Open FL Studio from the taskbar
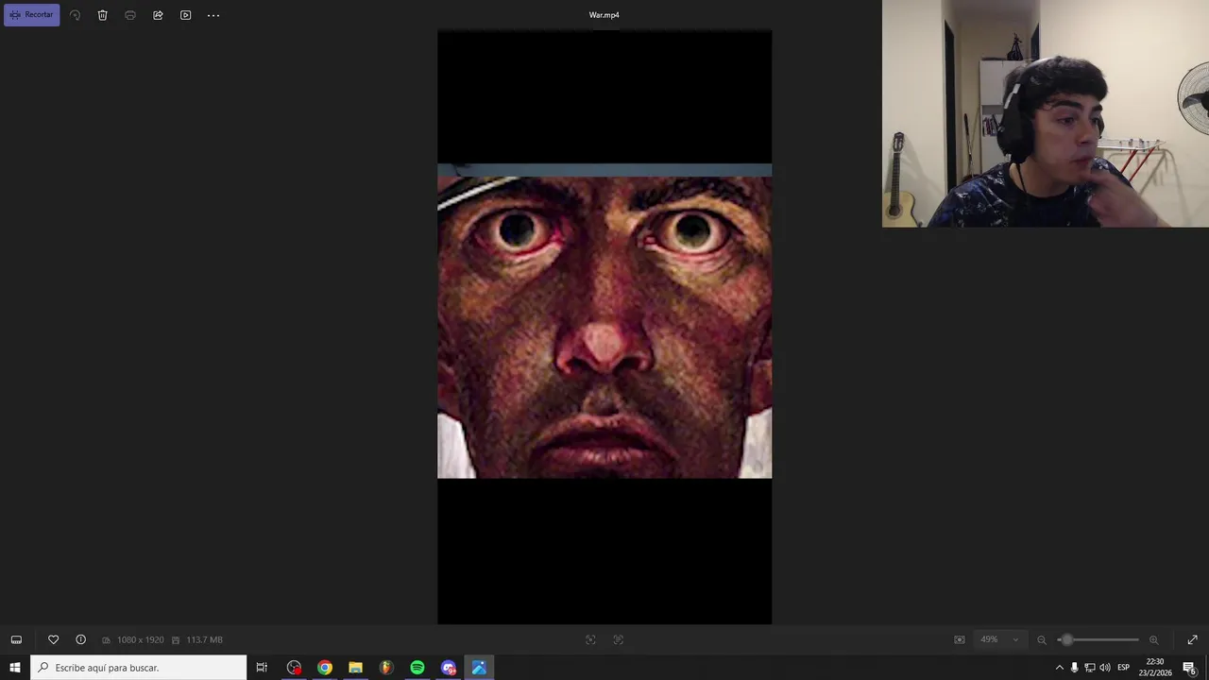The width and height of the screenshot is (1209, 680). tap(386, 668)
